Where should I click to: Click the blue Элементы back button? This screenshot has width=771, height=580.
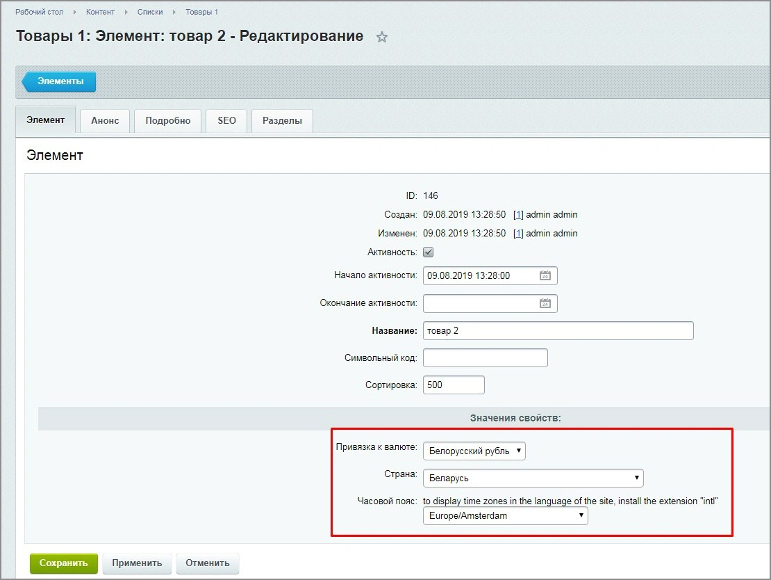[59, 81]
